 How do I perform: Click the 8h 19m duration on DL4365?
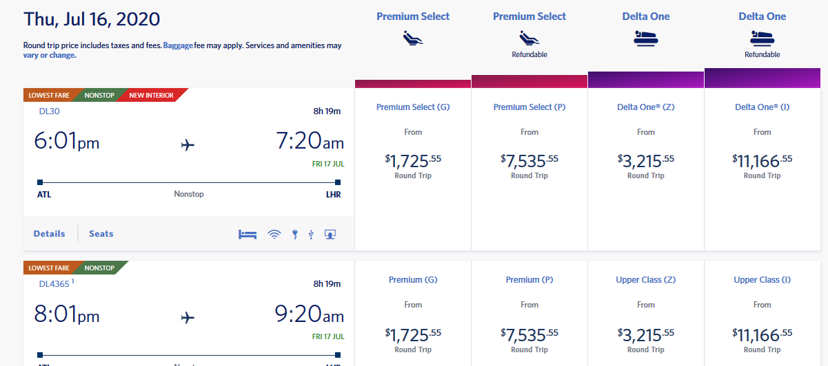(327, 283)
